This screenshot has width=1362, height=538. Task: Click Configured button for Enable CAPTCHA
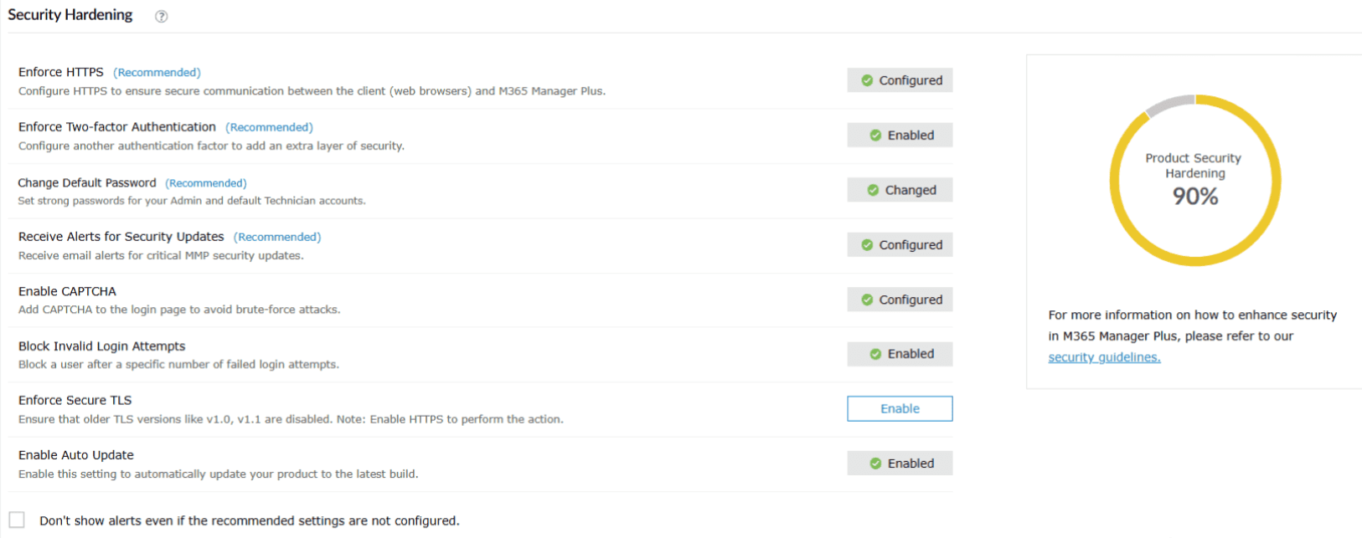click(900, 300)
